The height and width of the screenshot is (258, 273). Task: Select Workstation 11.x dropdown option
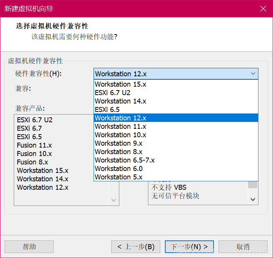[176, 127]
